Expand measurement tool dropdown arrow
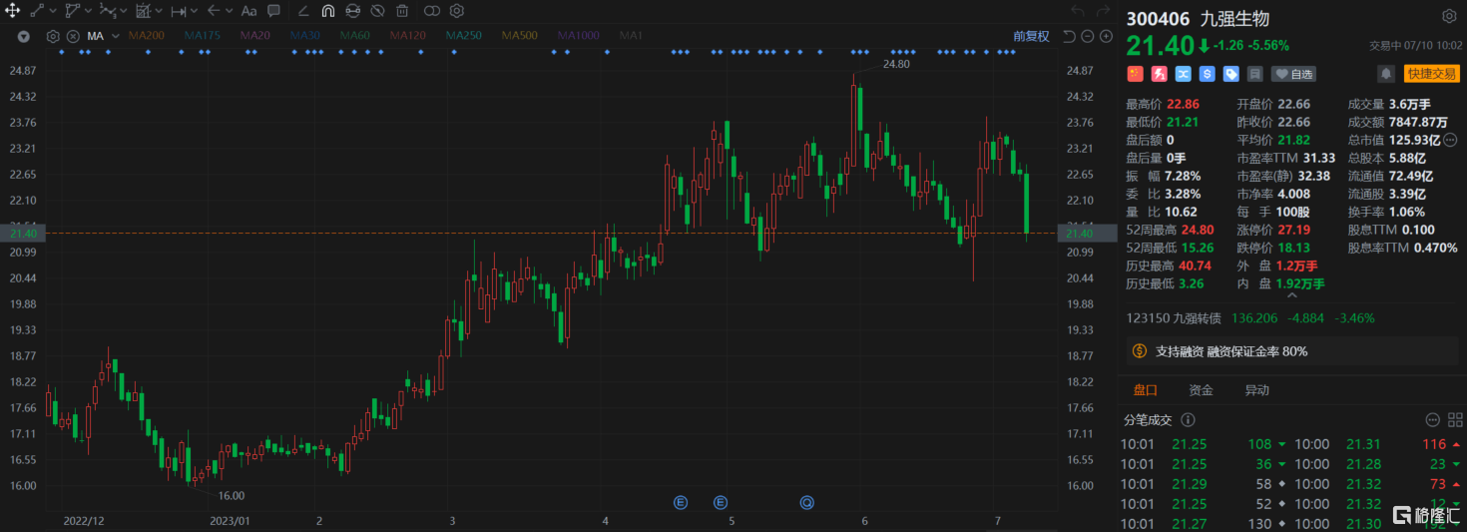Screen dimensions: 1467x532 (x=194, y=11)
